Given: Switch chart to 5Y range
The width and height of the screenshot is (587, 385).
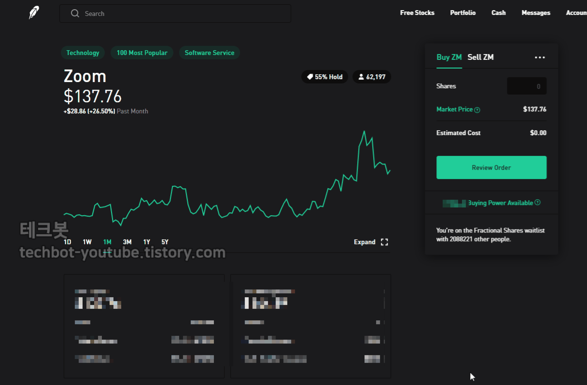Looking at the screenshot, I should point(165,242).
